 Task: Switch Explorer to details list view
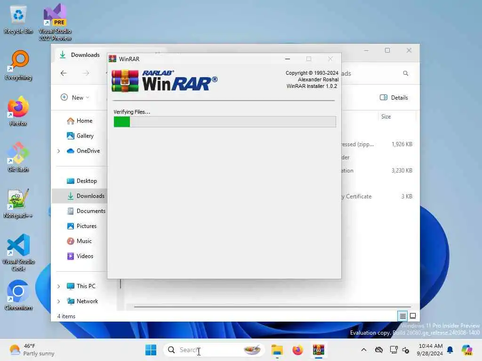pyautogui.click(x=403, y=316)
